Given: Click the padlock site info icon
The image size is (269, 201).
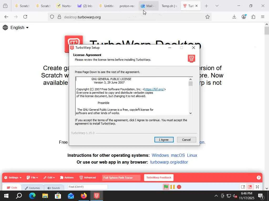Looking at the screenshot, I should click(59, 17).
